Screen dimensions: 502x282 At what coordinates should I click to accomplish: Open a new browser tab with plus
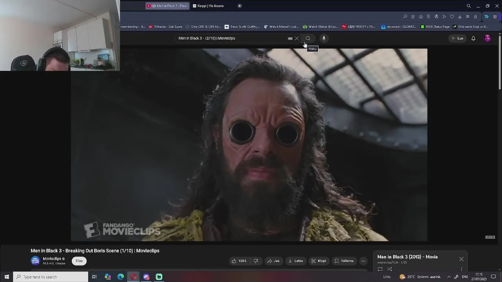(240, 6)
